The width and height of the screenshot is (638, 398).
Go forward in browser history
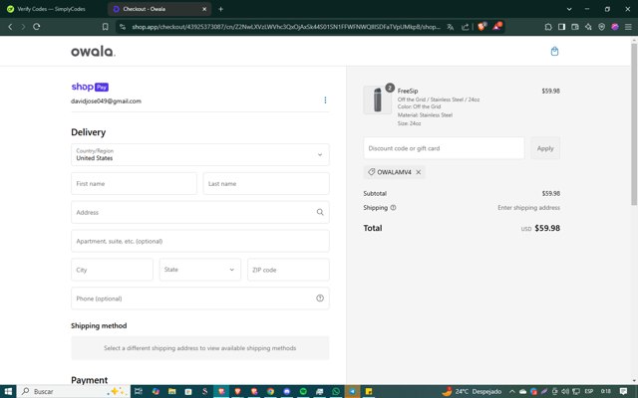tap(23, 27)
